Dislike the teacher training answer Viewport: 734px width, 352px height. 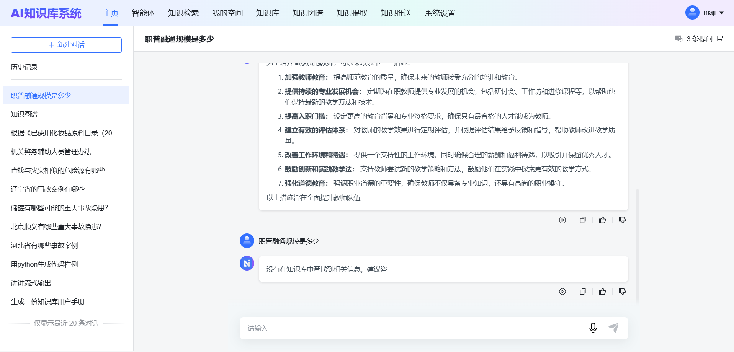[622, 220]
